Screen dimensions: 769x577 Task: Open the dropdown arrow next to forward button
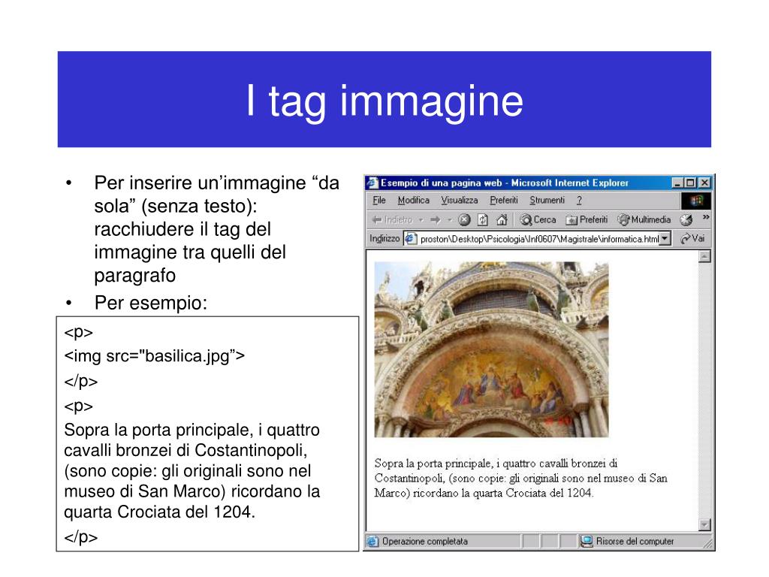tap(449, 220)
